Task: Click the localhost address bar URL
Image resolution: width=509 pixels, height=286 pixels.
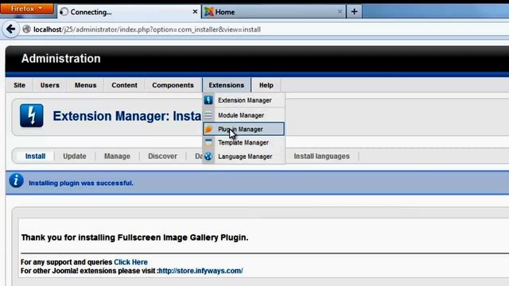Action: point(147,29)
